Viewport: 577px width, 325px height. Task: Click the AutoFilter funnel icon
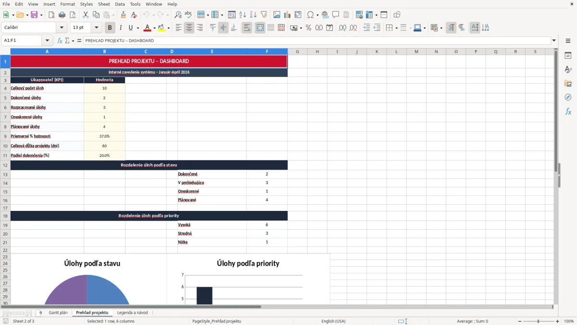pyautogui.click(x=264, y=15)
